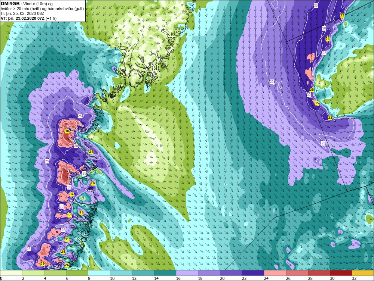374x281 pixels.
Task: Click the legend scale number 18
Action: pyautogui.click(x=200, y=278)
